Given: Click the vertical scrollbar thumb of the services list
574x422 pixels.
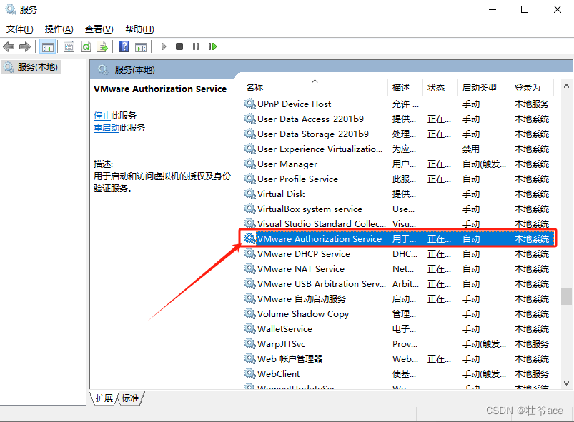Looking at the screenshot, I should coord(566,296).
